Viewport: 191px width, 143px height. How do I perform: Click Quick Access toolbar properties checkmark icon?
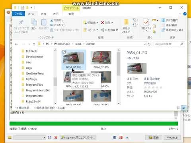tap(22, 8)
